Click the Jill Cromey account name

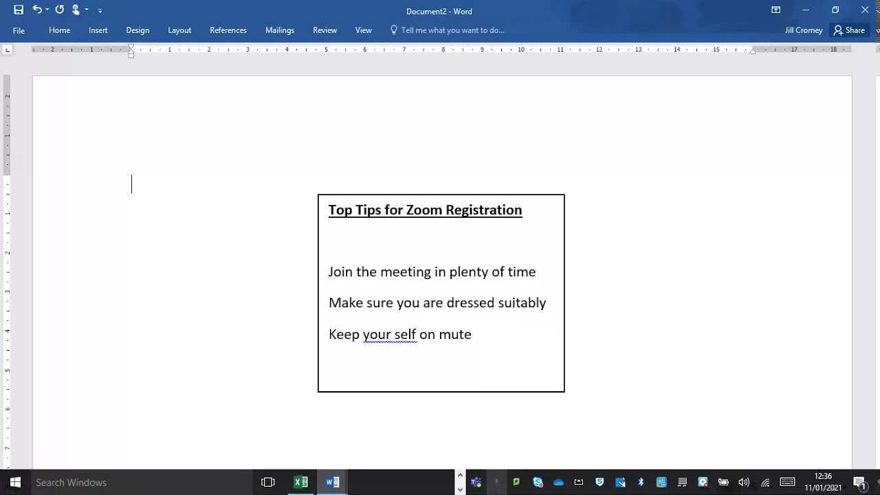pos(804,30)
